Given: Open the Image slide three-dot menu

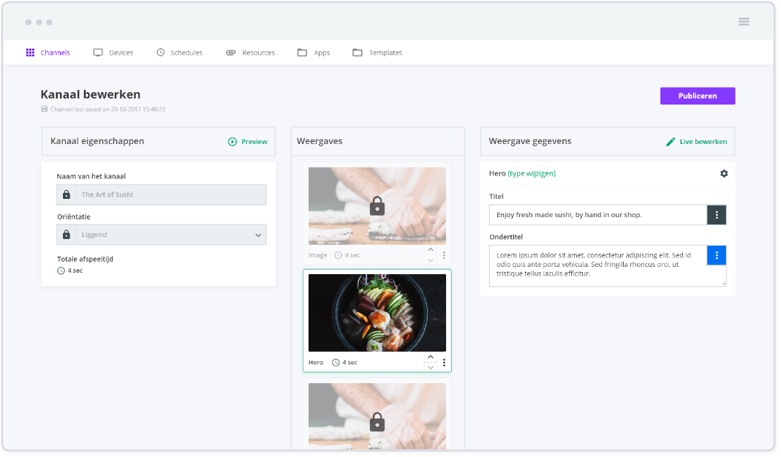Looking at the screenshot, I should pyautogui.click(x=444, y=255).
